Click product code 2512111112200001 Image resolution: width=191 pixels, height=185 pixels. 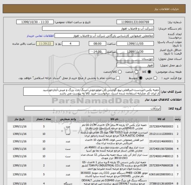click(x=161, y=134)
